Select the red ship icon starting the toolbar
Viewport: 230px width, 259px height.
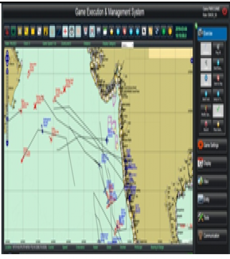(x=7, y=32)
